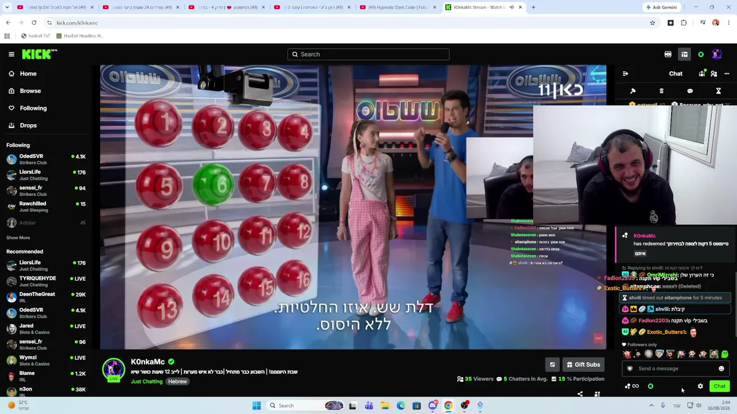Click the green Kick icon below chat input
The height and width of the screenshot is (414, 737).
click(651, 386)
